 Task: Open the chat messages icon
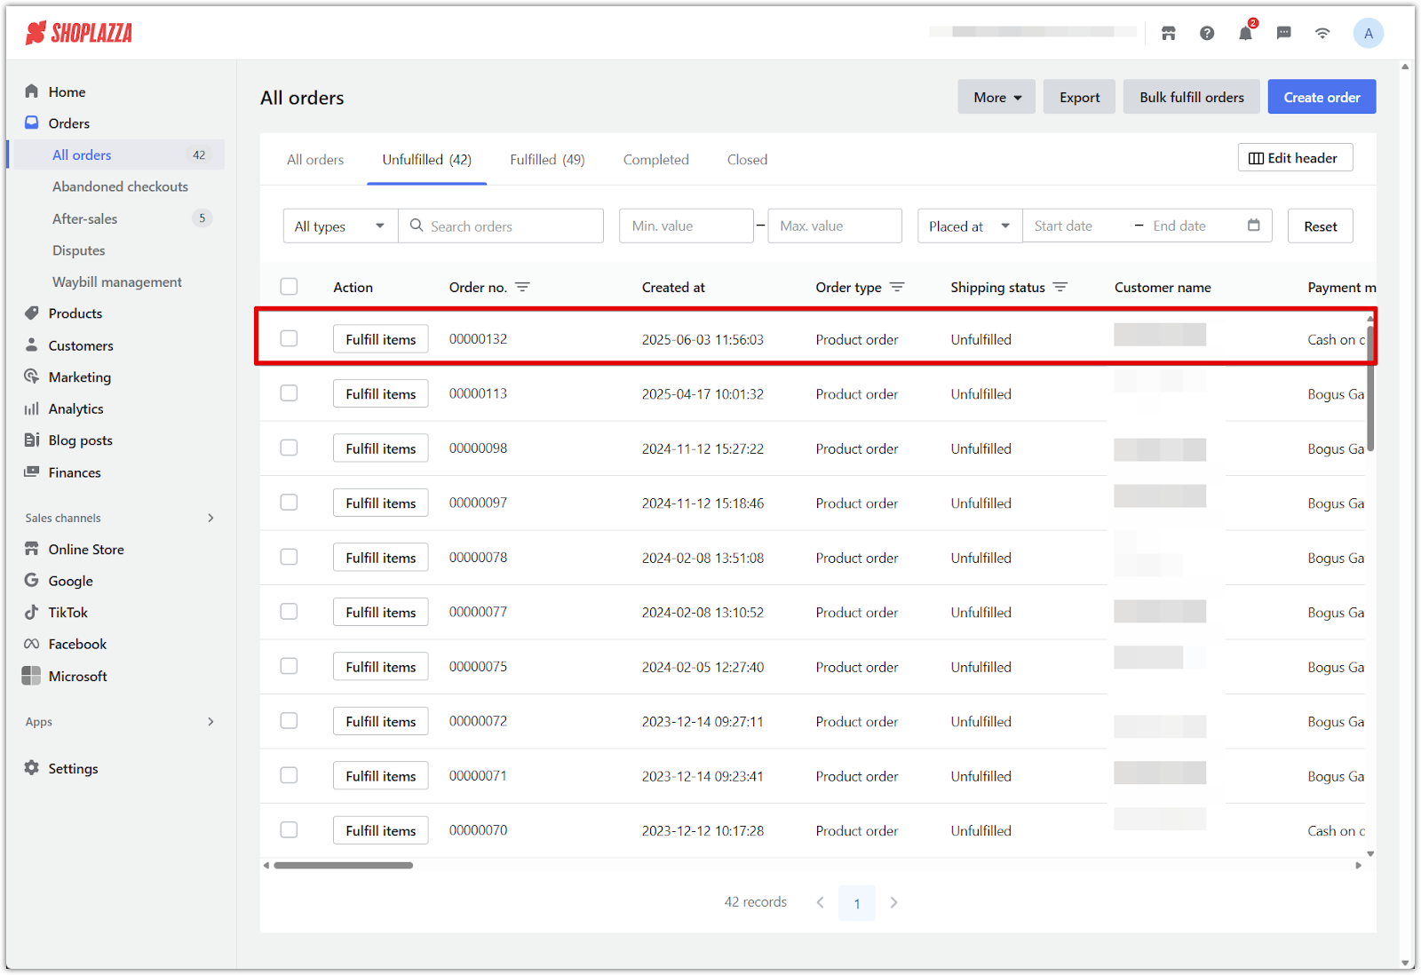pos(1283,34)
